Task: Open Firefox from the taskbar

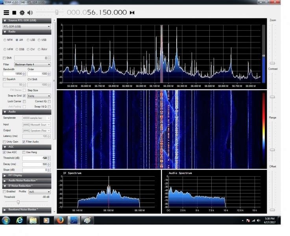Action: (60, 220)
